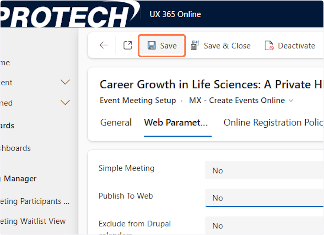Image resolution: width=324 pixels, height=235 pixels.
Task: Collapse the second sidebar chevron section
Action: point(65,103)
